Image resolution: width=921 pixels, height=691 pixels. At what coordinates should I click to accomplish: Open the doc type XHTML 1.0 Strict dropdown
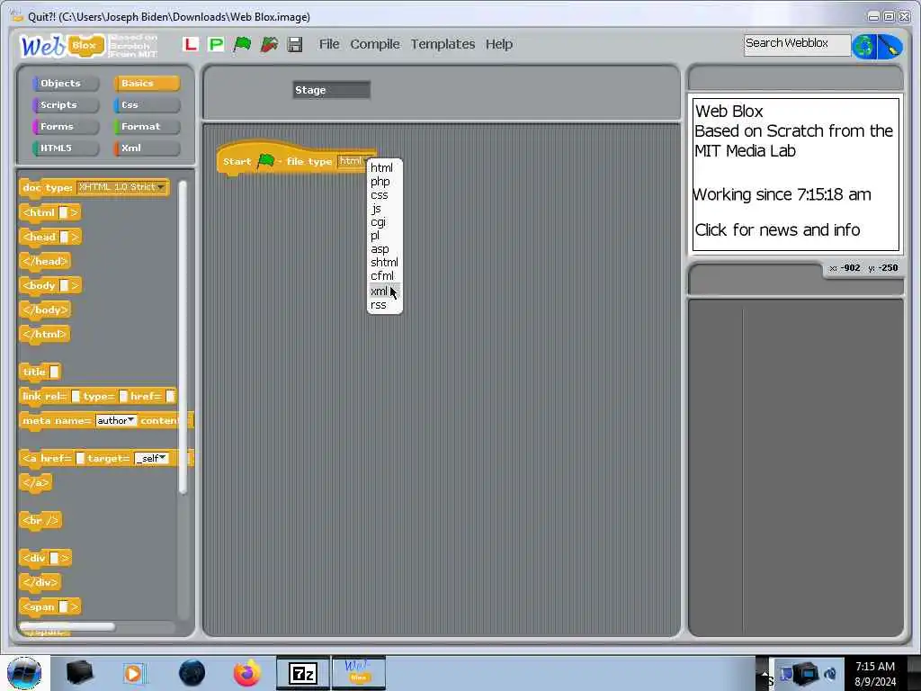pyautogui.click(x=121, y=187)
